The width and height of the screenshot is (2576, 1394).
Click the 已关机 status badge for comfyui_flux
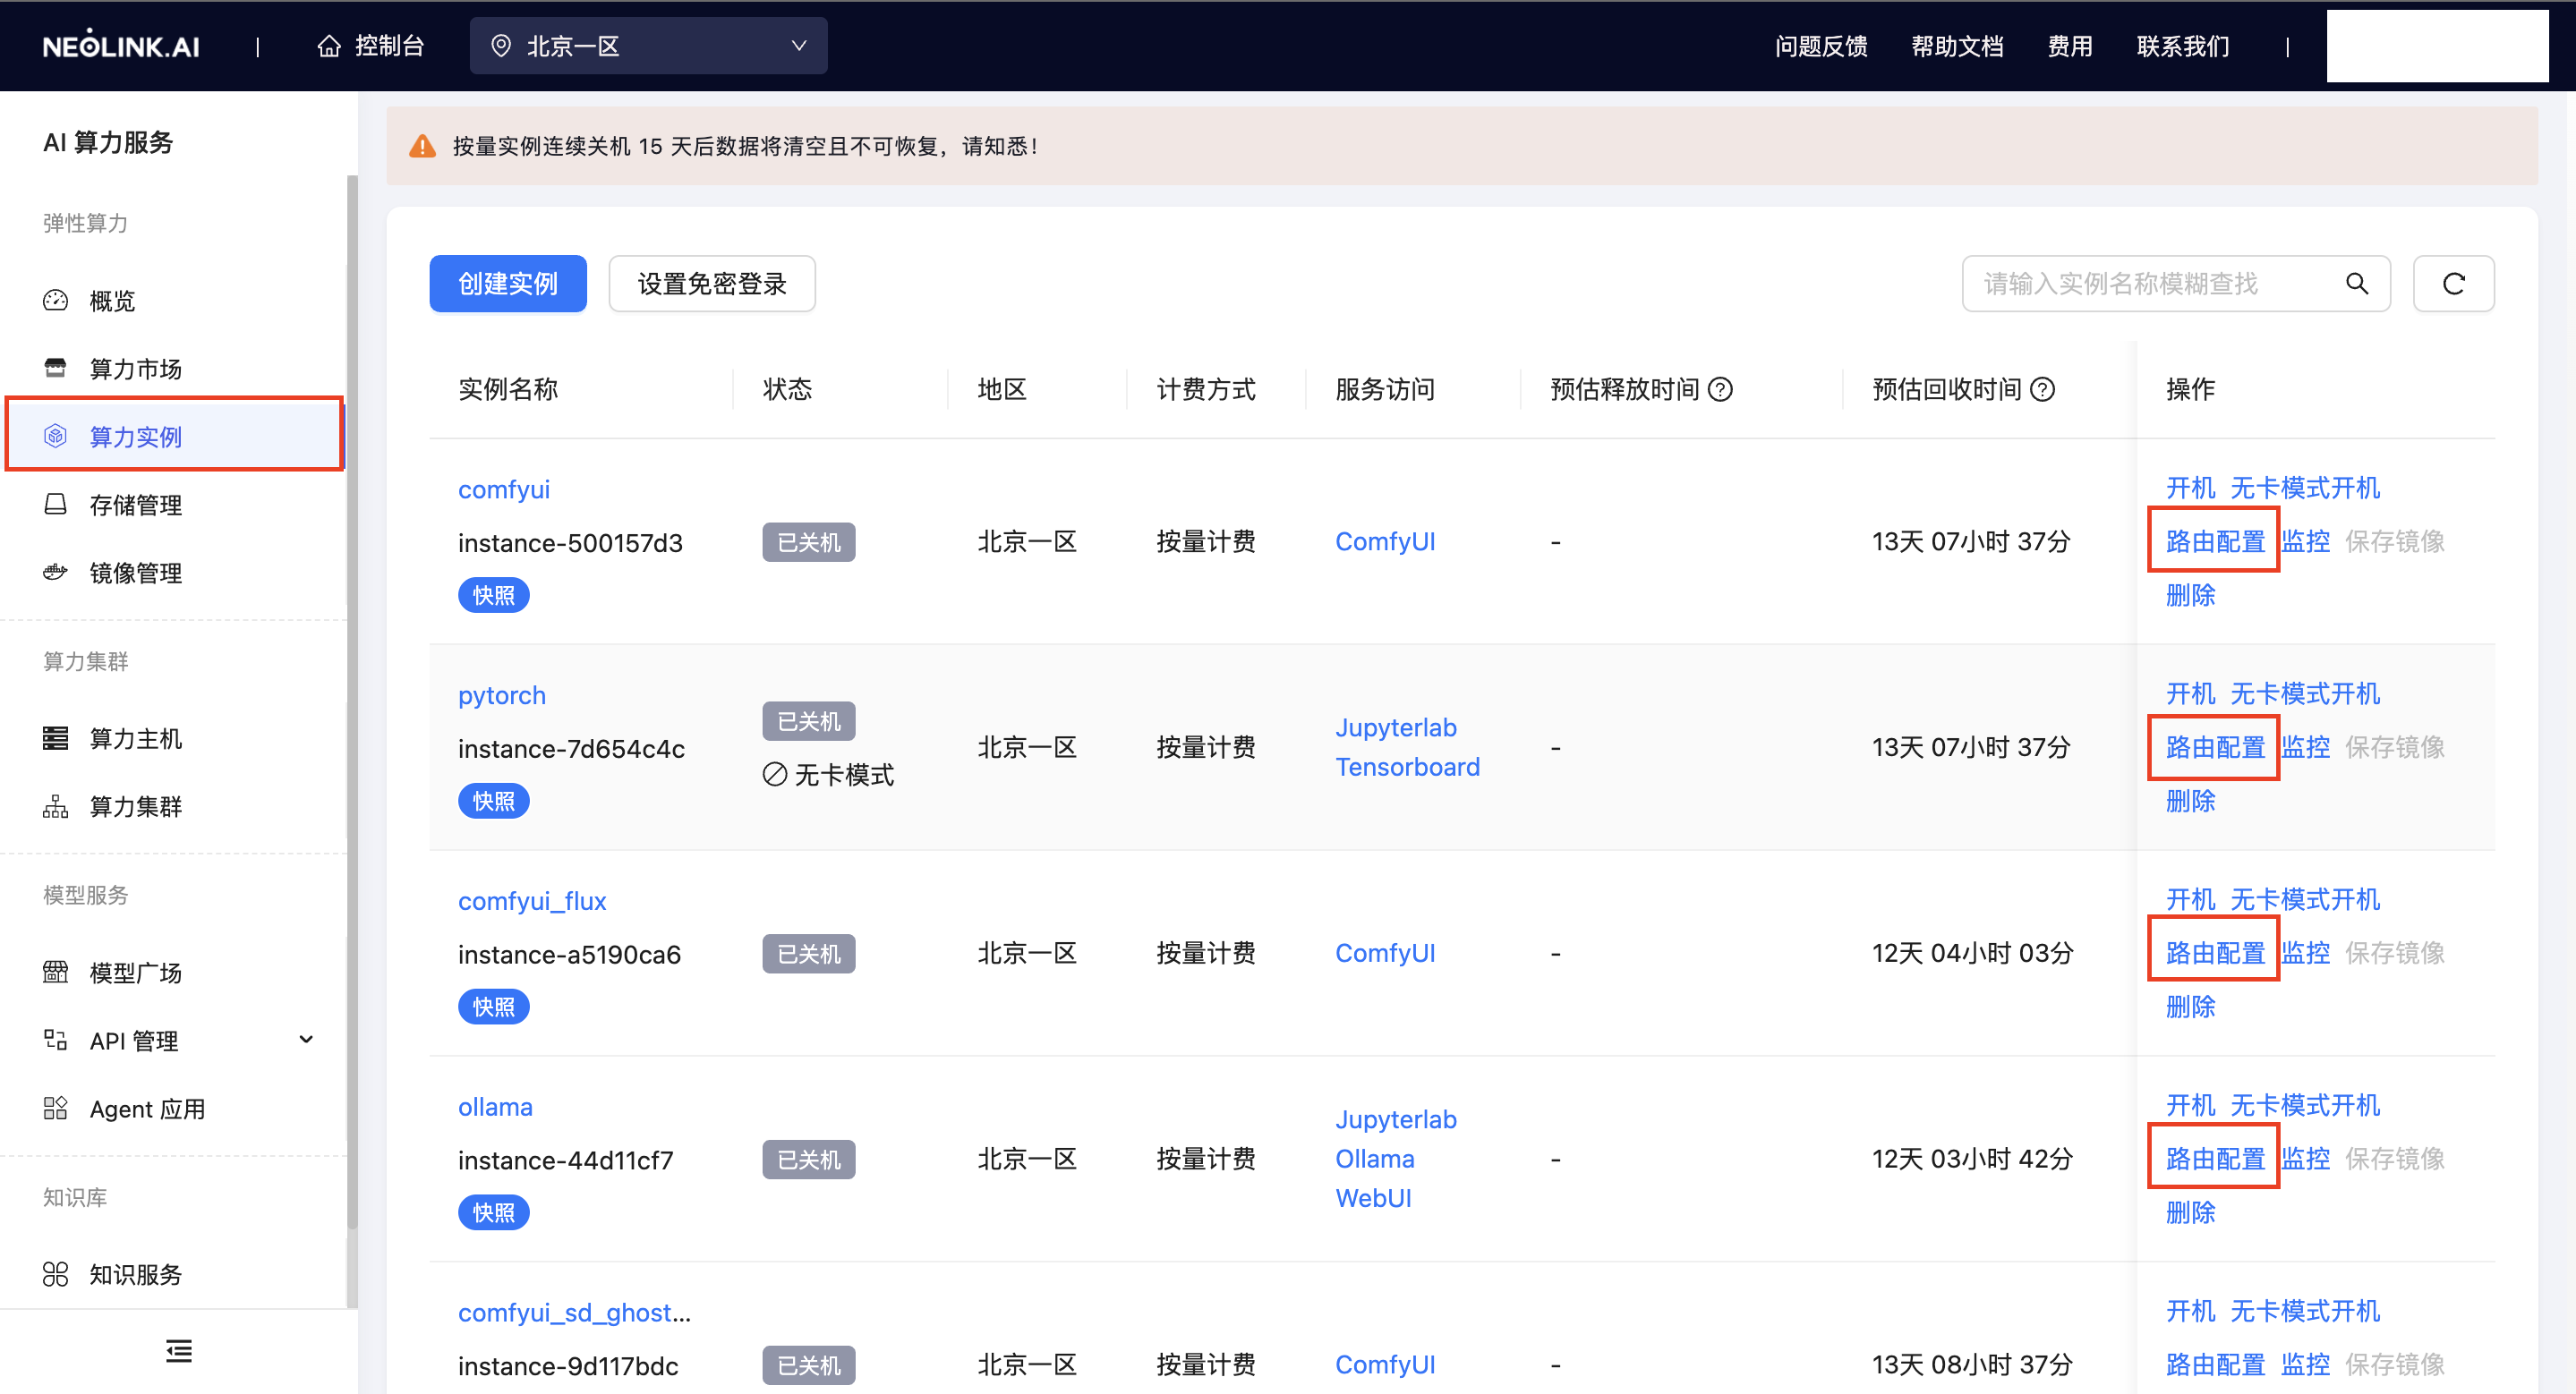tap(809, 955)
